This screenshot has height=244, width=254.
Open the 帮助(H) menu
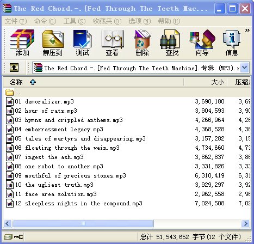coord(169,21)
